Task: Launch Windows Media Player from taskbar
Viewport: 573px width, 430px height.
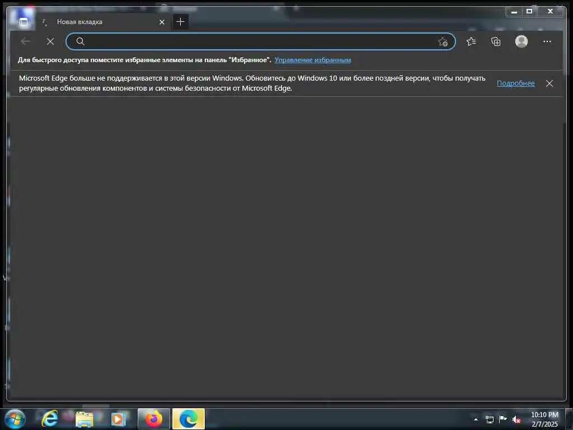Action: (119, 419)
